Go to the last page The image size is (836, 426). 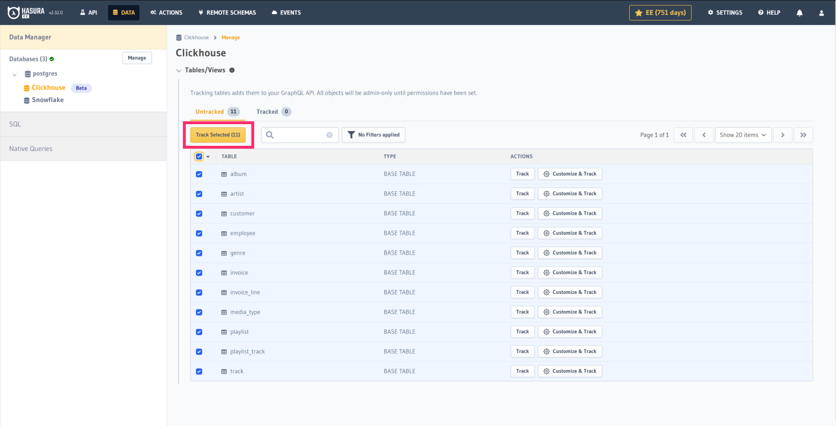804,135
